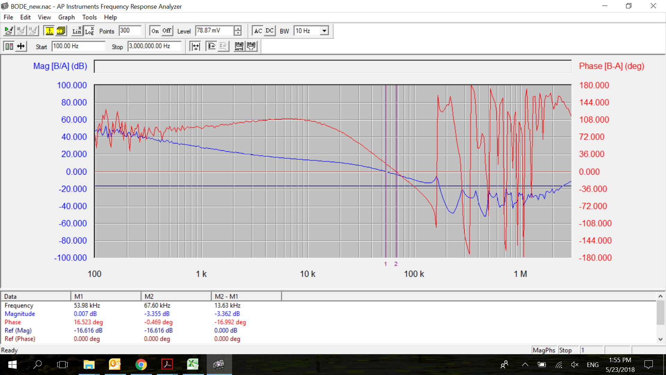Turn the source On
666x375 pixels.
tap(155, 31)
